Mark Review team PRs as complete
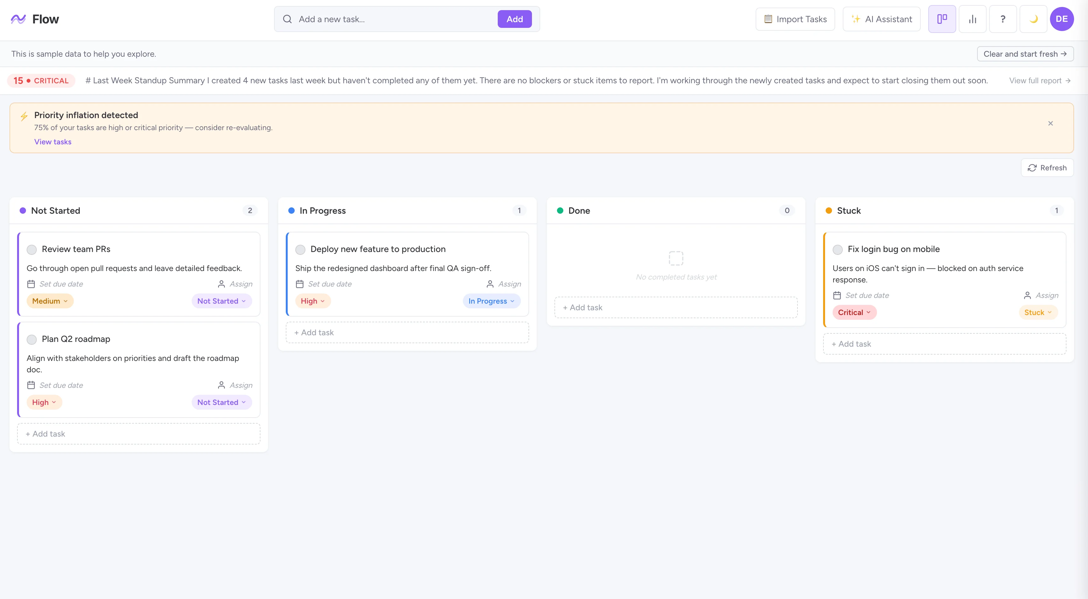 pos(32,249)
